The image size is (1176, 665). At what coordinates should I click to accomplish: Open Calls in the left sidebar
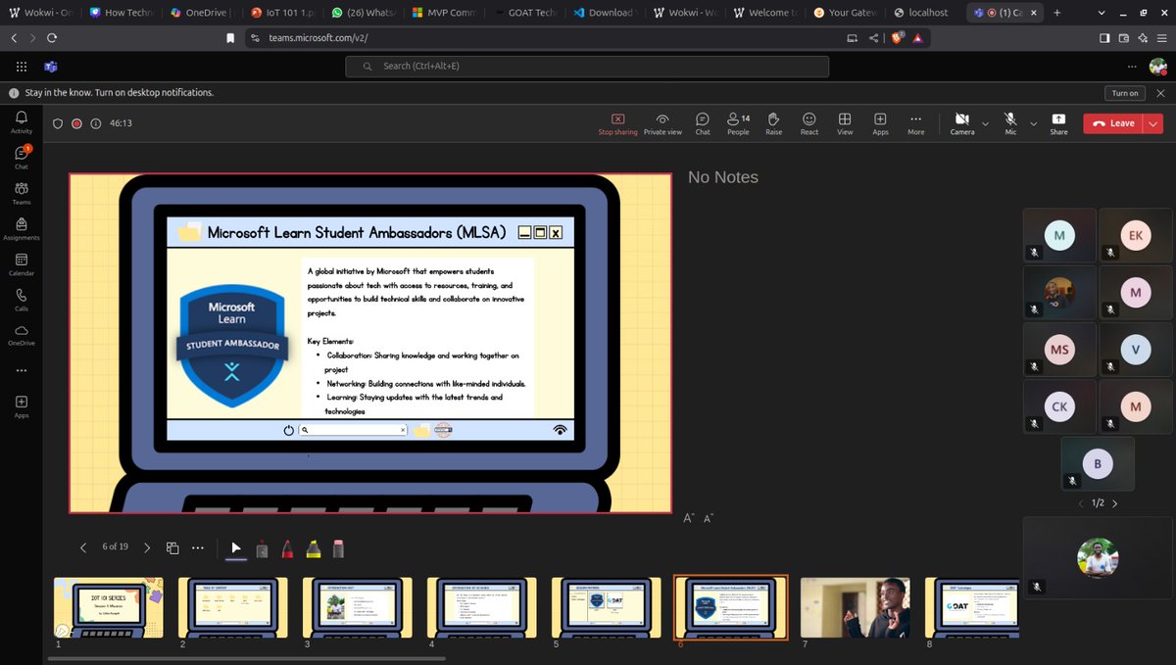tap(21, 299)
